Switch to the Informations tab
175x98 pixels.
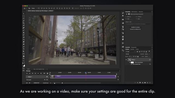click(134, 12)
